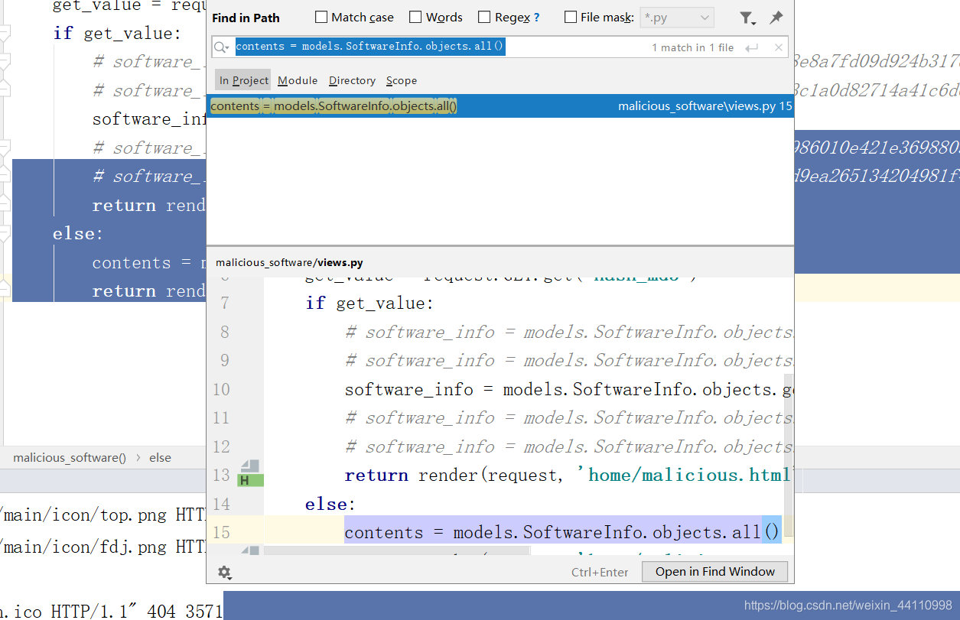Switch scope to the Module tab

[297, 80]
